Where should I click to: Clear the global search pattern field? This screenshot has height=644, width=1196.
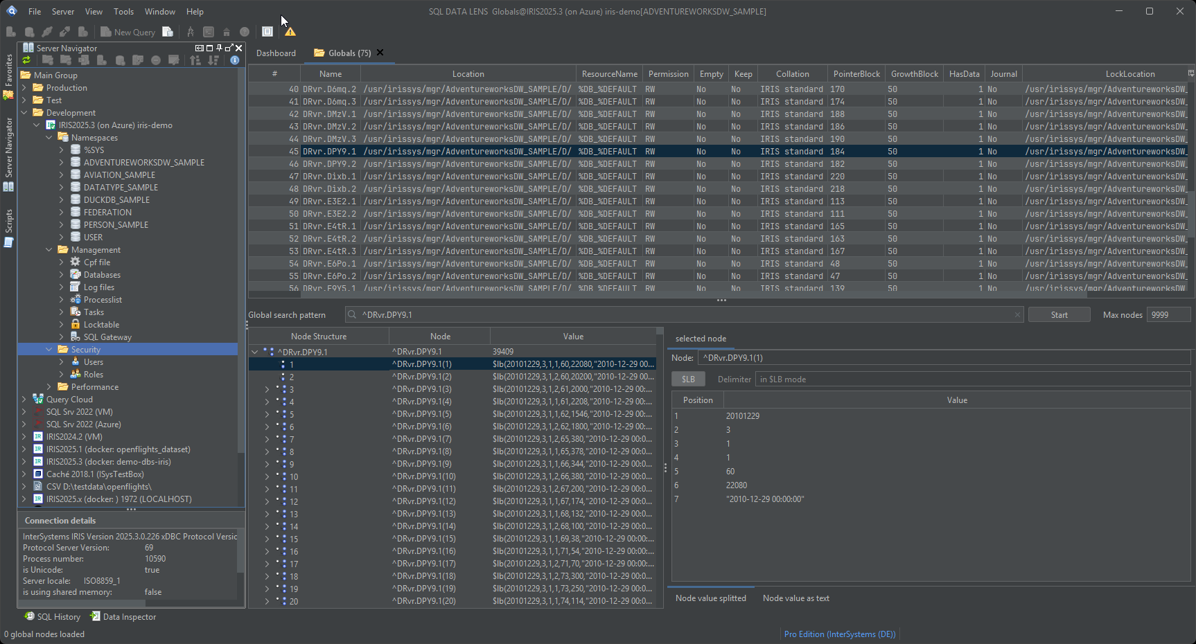1017,315
